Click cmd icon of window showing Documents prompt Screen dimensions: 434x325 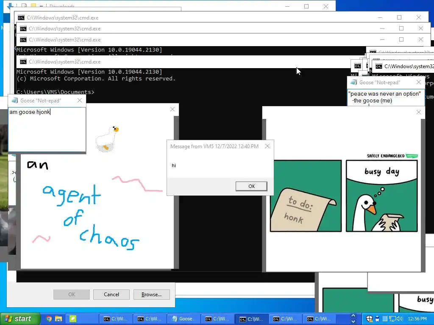tap(23, 62)
